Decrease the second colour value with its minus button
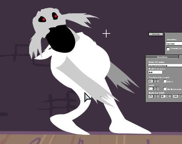This screenshot has height=144, width=182. 170,96
